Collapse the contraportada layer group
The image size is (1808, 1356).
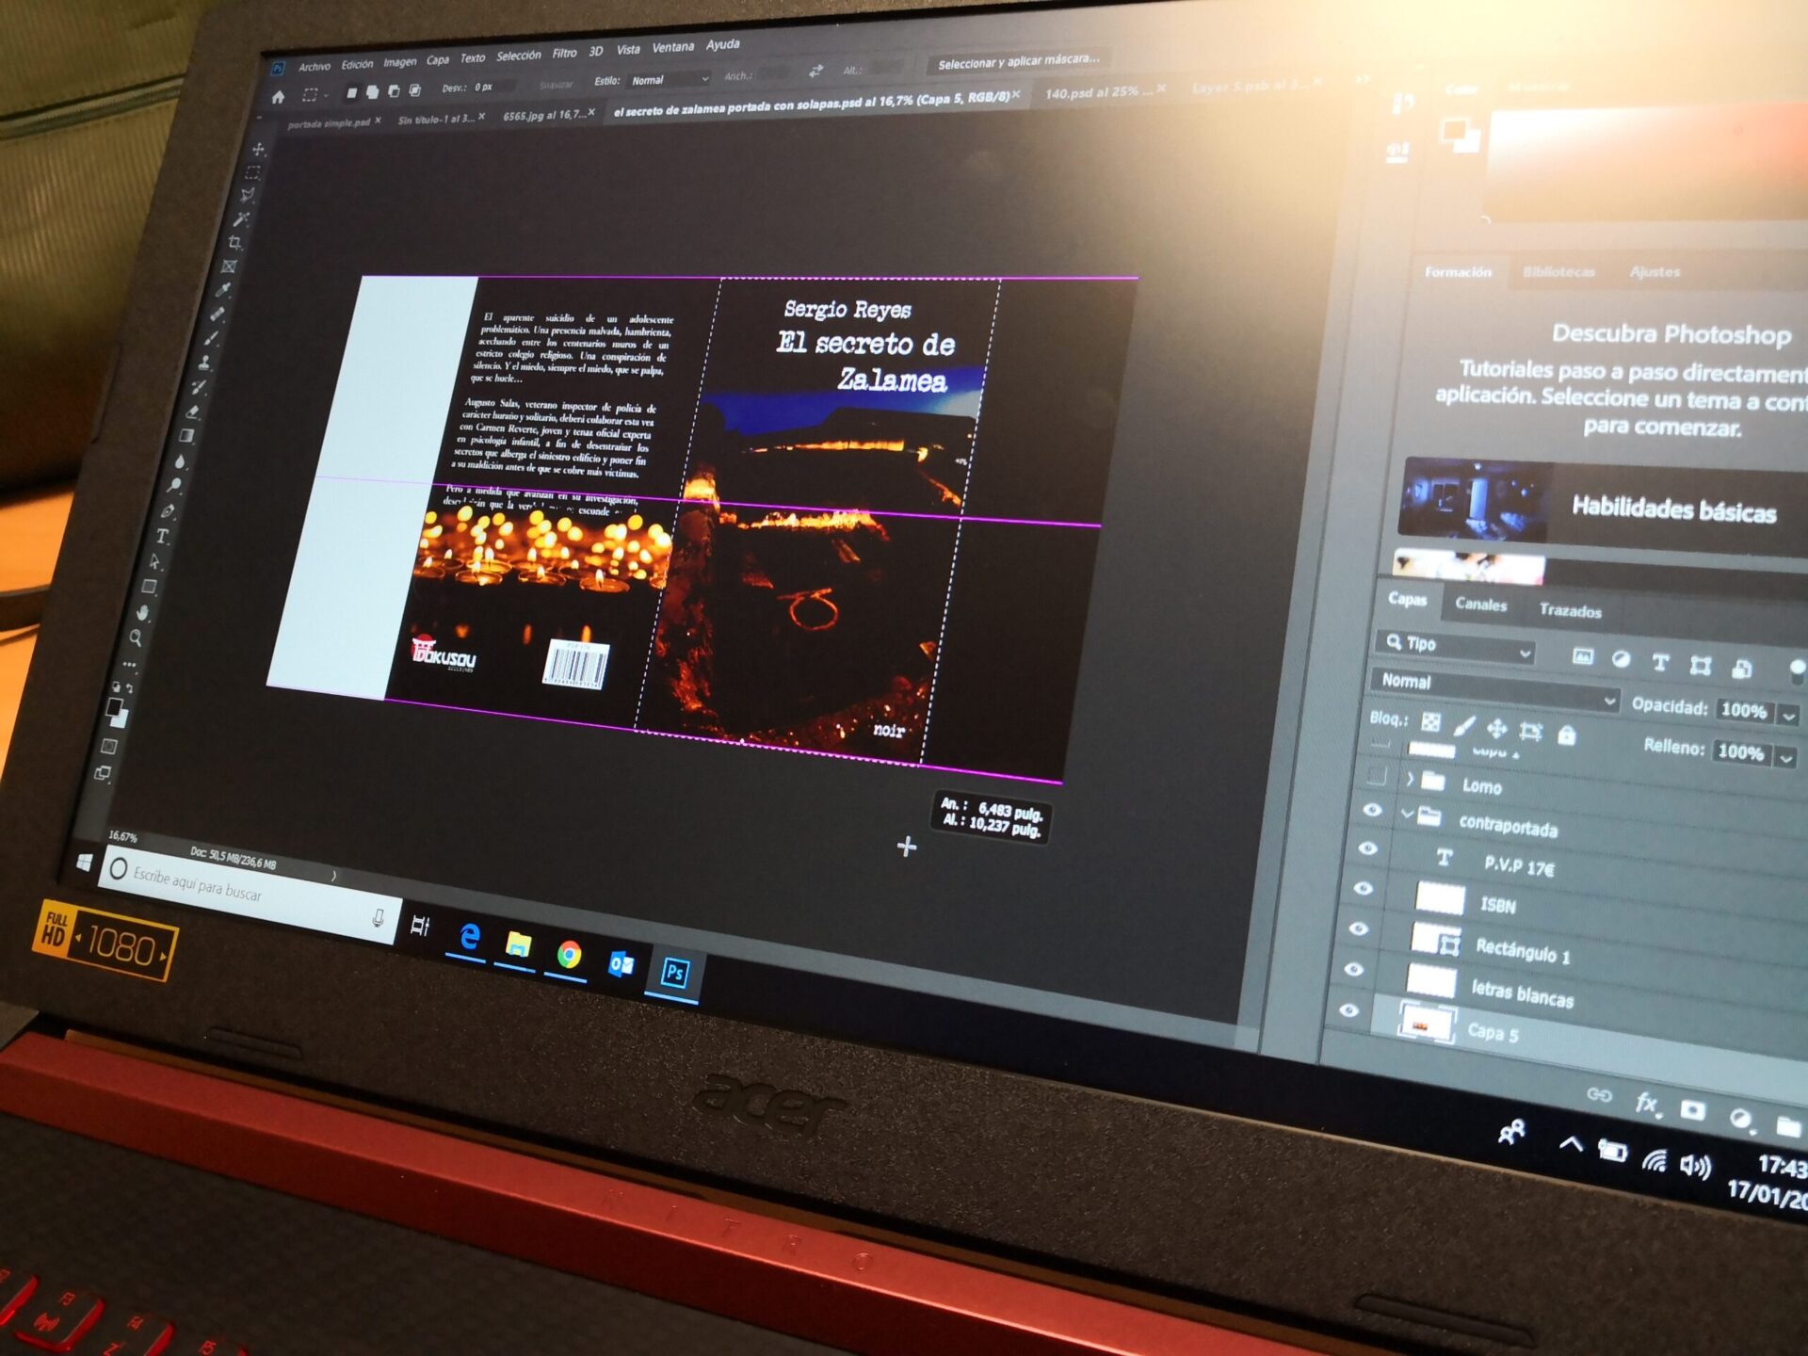coord(1407,814)
